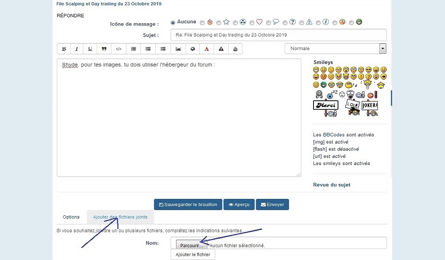The height and width of the screenshot is (260, 445).
Task: Underline text with the U button
Action: coord(90,49)
